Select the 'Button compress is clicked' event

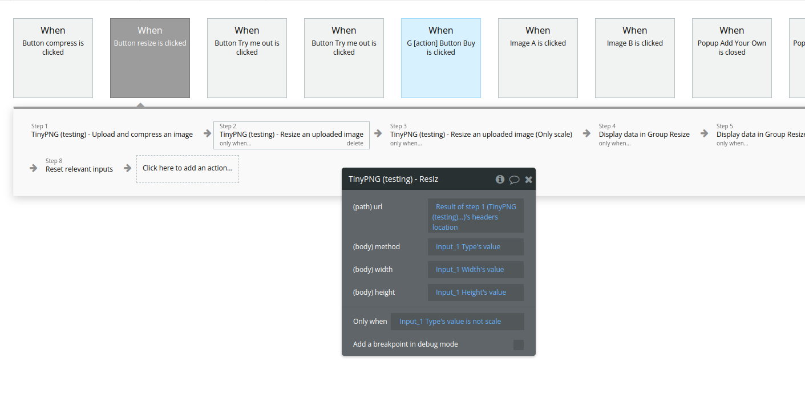pyautogui.click(x=53, y=58)
